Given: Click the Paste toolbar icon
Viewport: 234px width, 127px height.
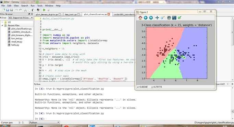Looking at the screenshot, I should point(33,10).
